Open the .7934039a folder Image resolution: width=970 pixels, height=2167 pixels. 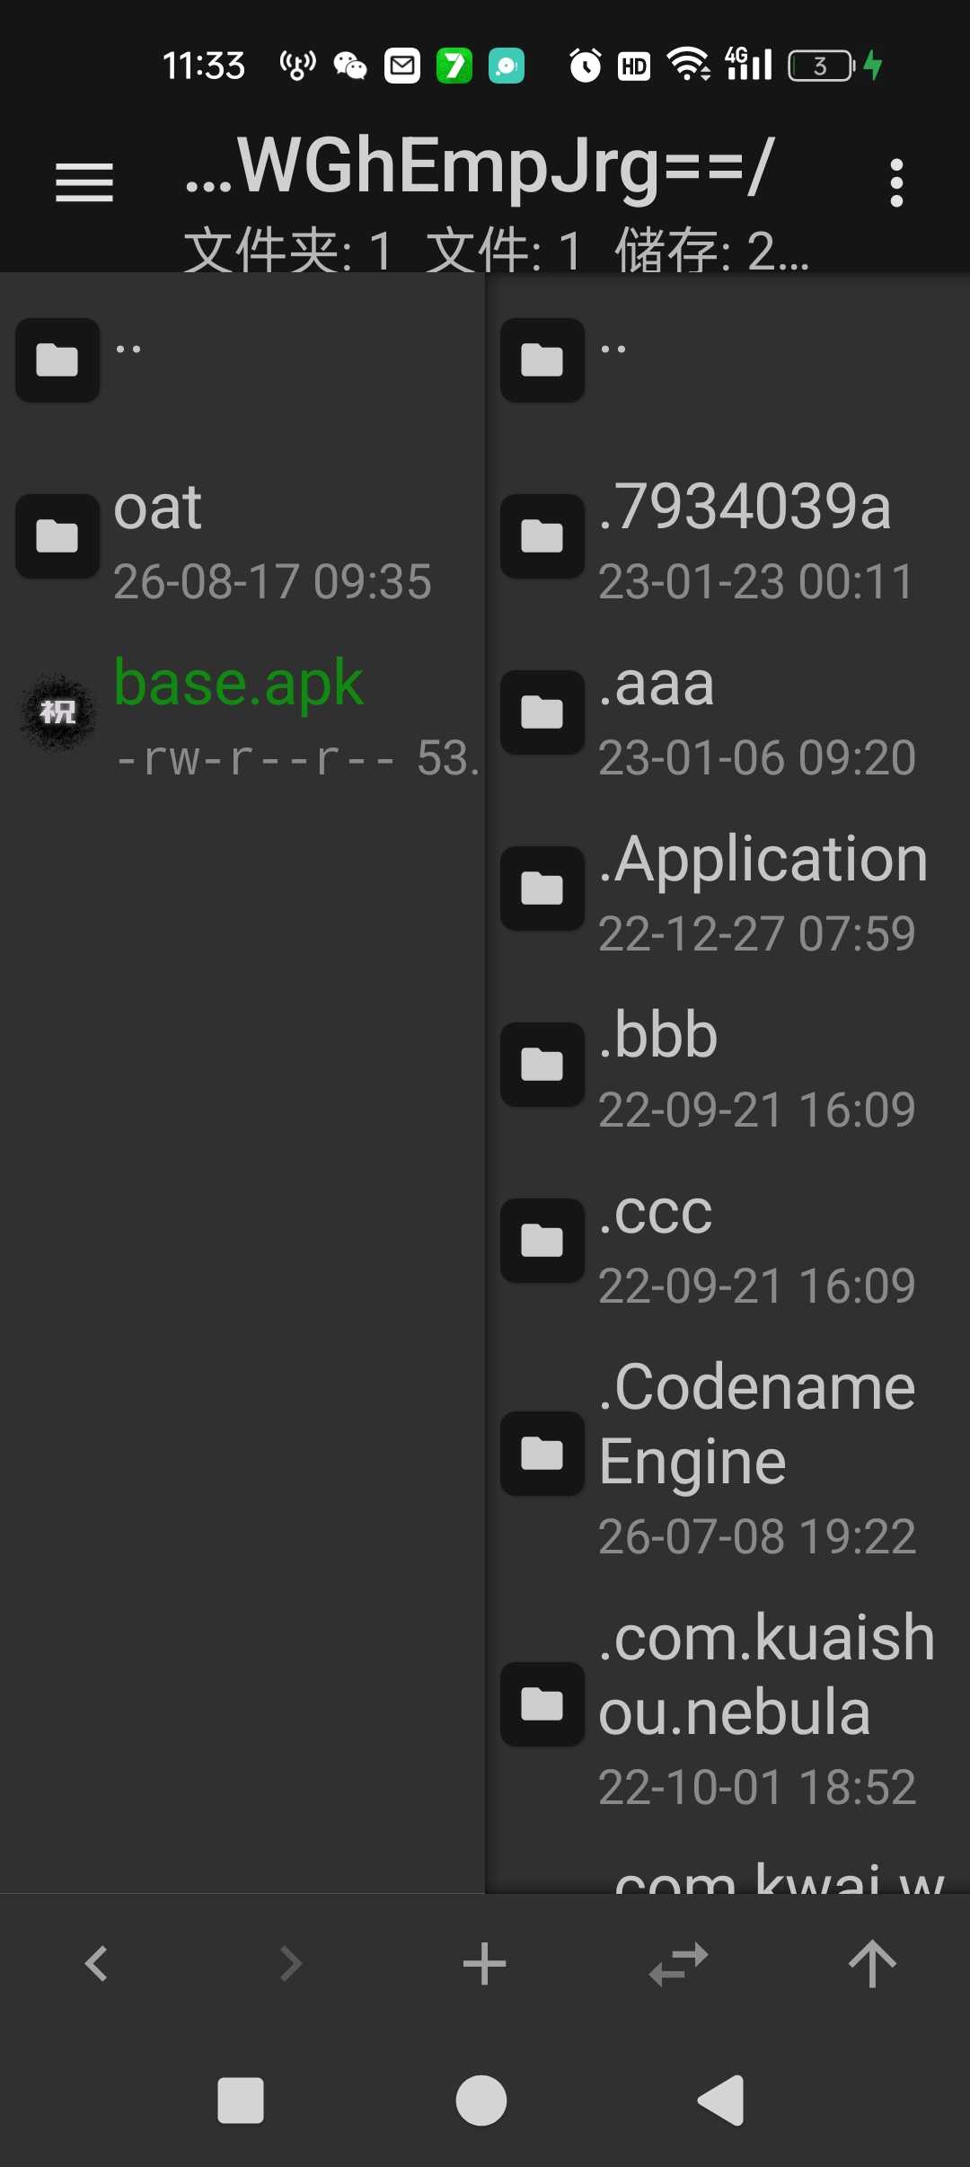(x=728, y=537)
